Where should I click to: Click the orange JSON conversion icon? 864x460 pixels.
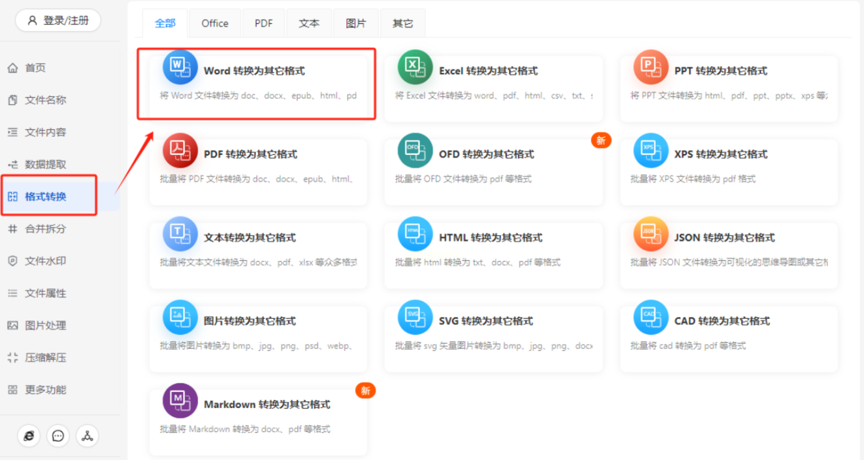[x=650, y=234]
